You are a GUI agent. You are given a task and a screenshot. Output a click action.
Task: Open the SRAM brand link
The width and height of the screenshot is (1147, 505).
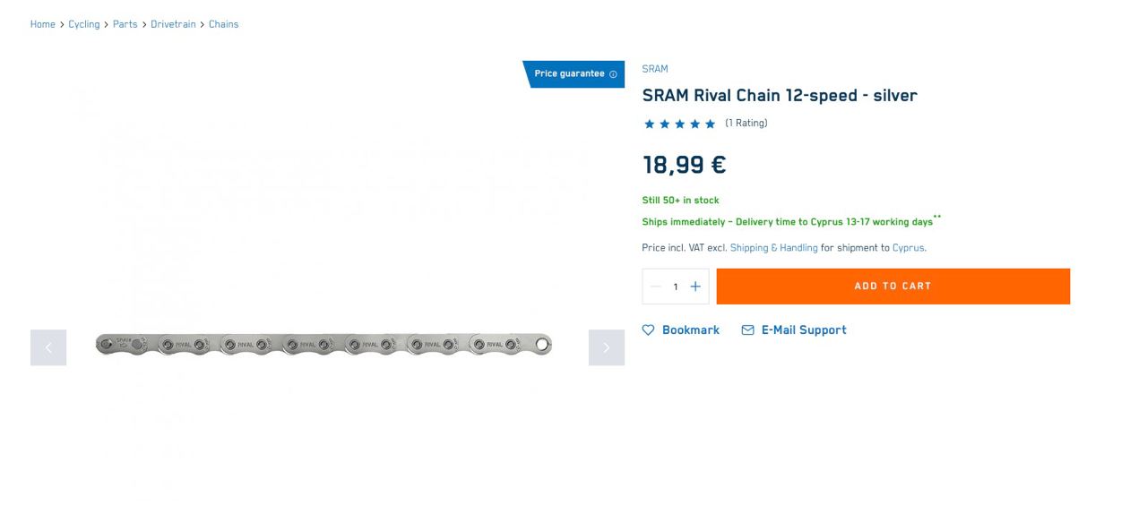(x=655, y=69)
